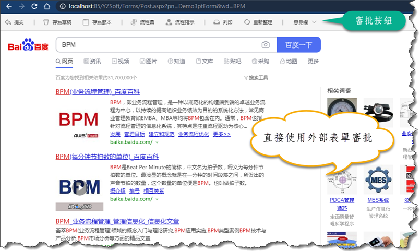Go back with the browser back arrow
Screen dimensions: 420x251
click(9, 6)
